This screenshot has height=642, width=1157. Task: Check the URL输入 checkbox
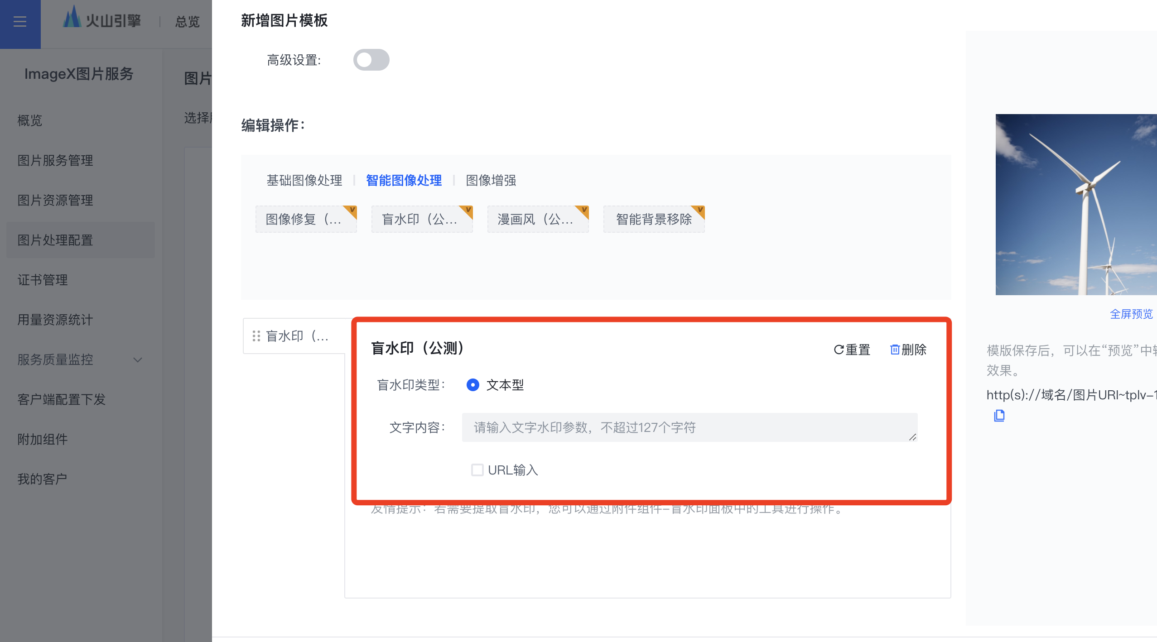pyautogui.click(x=477, y=470)
